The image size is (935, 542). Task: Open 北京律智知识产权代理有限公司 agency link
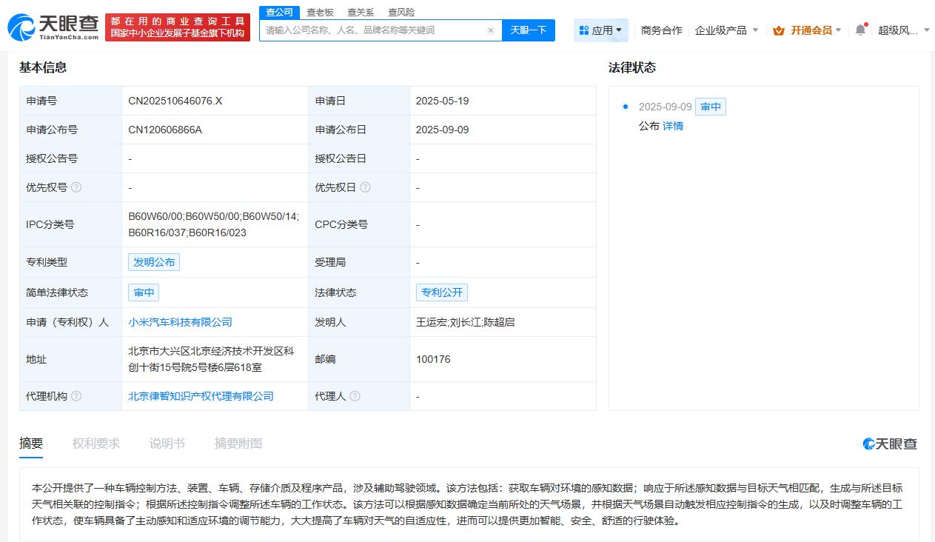(201, 396)
